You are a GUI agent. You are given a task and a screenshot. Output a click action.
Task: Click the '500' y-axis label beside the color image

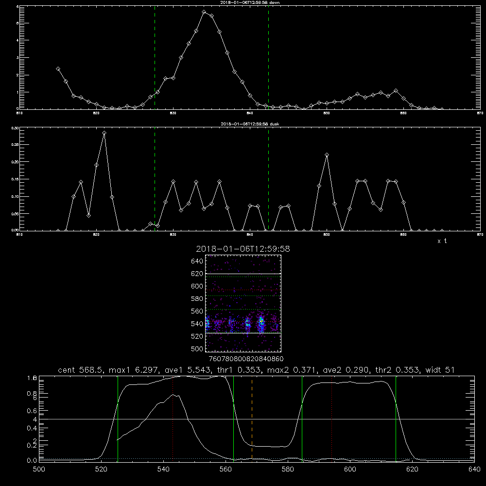pyautogui.click(x=197, y=349)
